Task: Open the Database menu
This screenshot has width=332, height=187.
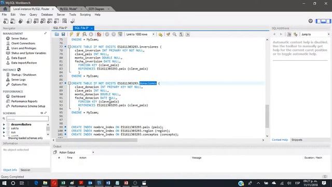Action: coord(47,15)
